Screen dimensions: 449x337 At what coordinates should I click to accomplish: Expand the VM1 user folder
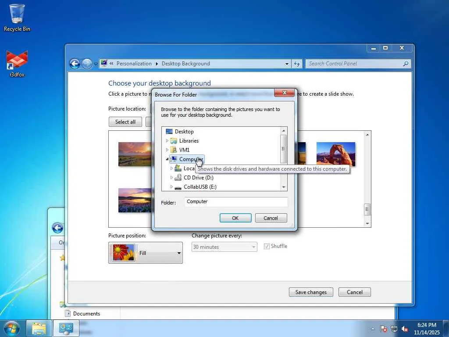[167, 150]
